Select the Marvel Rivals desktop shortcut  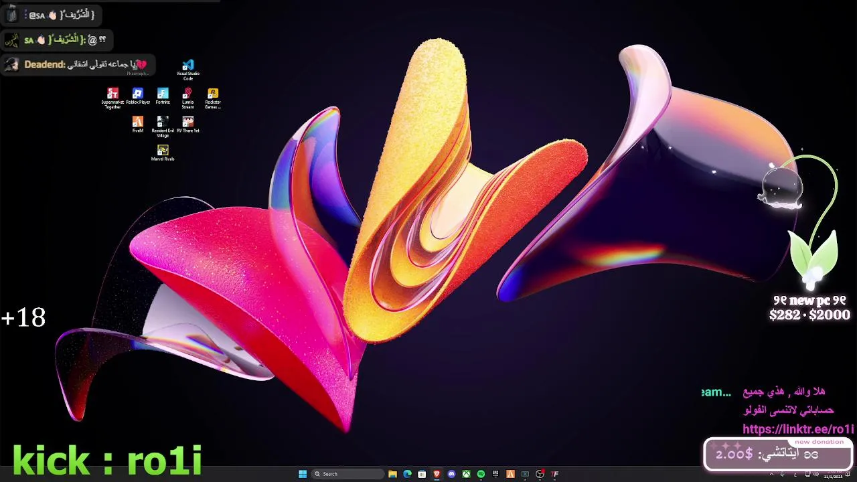[x=163, y=153]
